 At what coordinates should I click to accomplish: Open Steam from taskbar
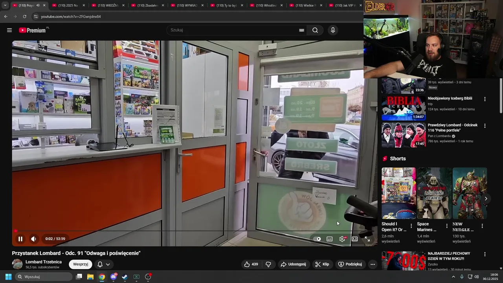(x=125, y=277)
